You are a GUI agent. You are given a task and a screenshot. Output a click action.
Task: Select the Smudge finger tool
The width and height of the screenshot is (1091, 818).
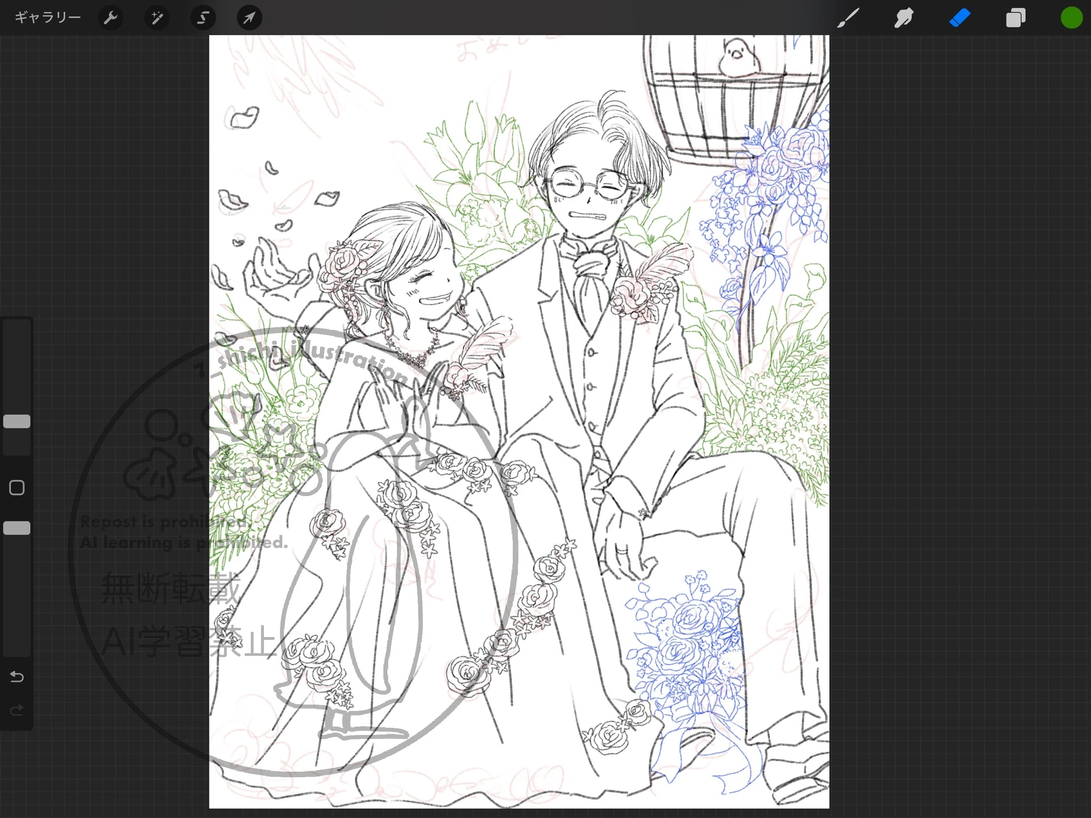click(x=904, y=18)
